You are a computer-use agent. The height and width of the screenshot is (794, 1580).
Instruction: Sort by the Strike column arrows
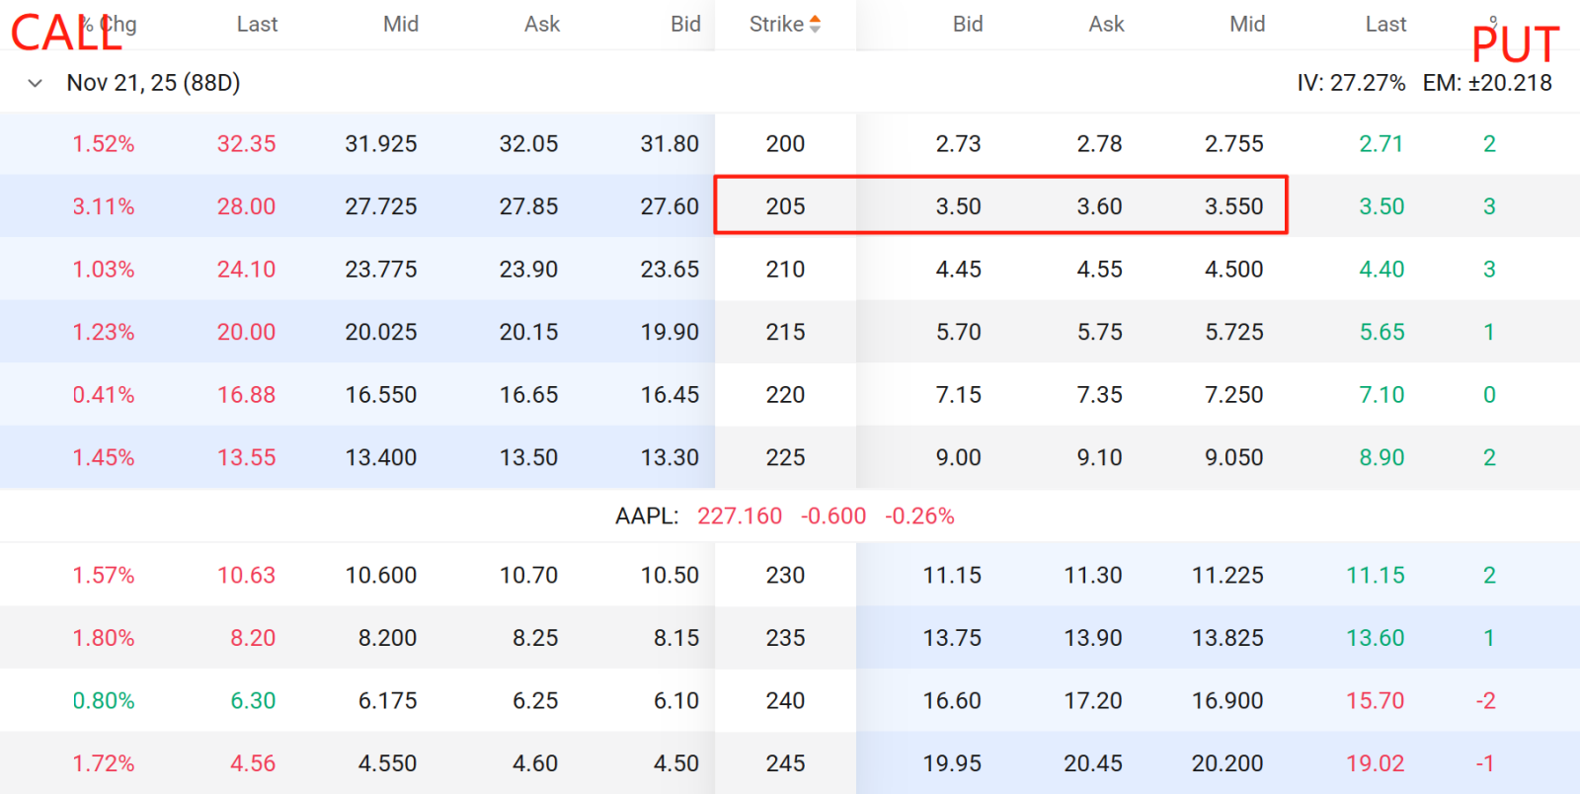click(x=815, y=24)
